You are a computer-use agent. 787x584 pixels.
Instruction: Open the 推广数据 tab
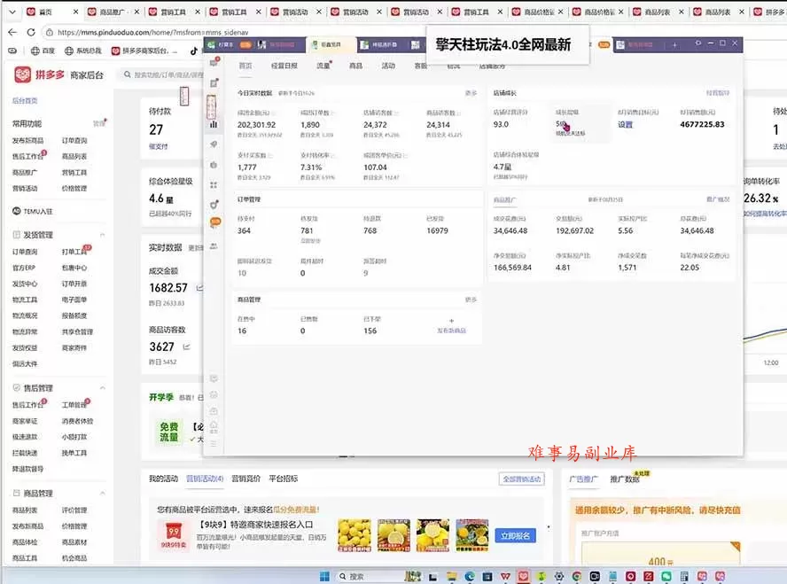[625, 479]
